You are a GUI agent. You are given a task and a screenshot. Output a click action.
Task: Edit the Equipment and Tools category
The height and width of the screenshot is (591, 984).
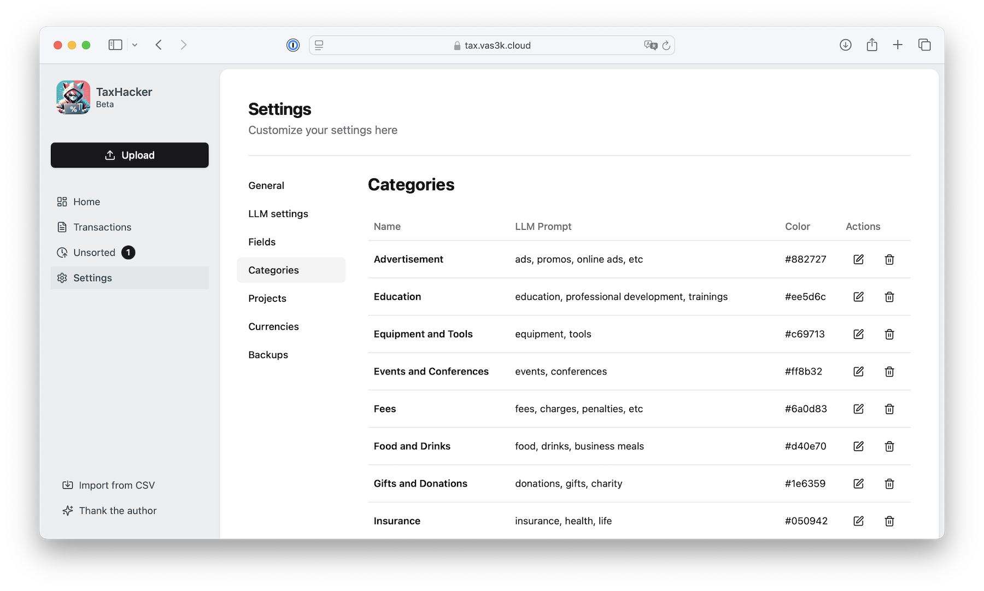click(x=858, y=334)
